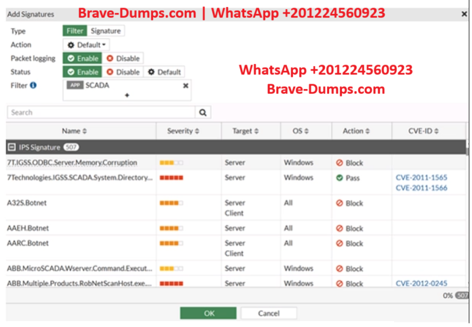Enable Packet logging
Screen dimensions: 472x327
[83, 59]
